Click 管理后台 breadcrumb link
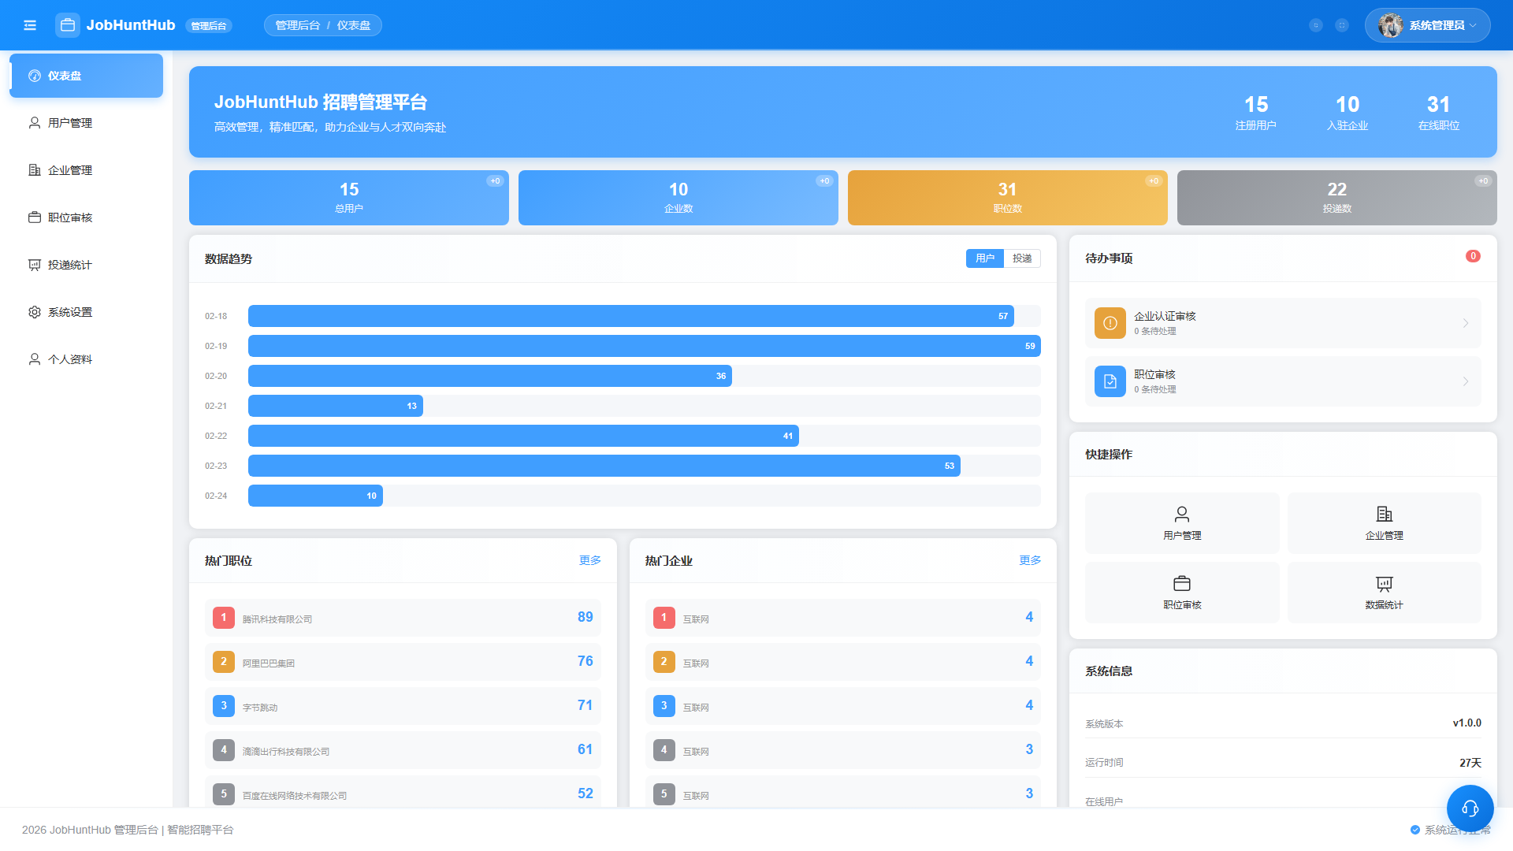 (x=297, y=25)
